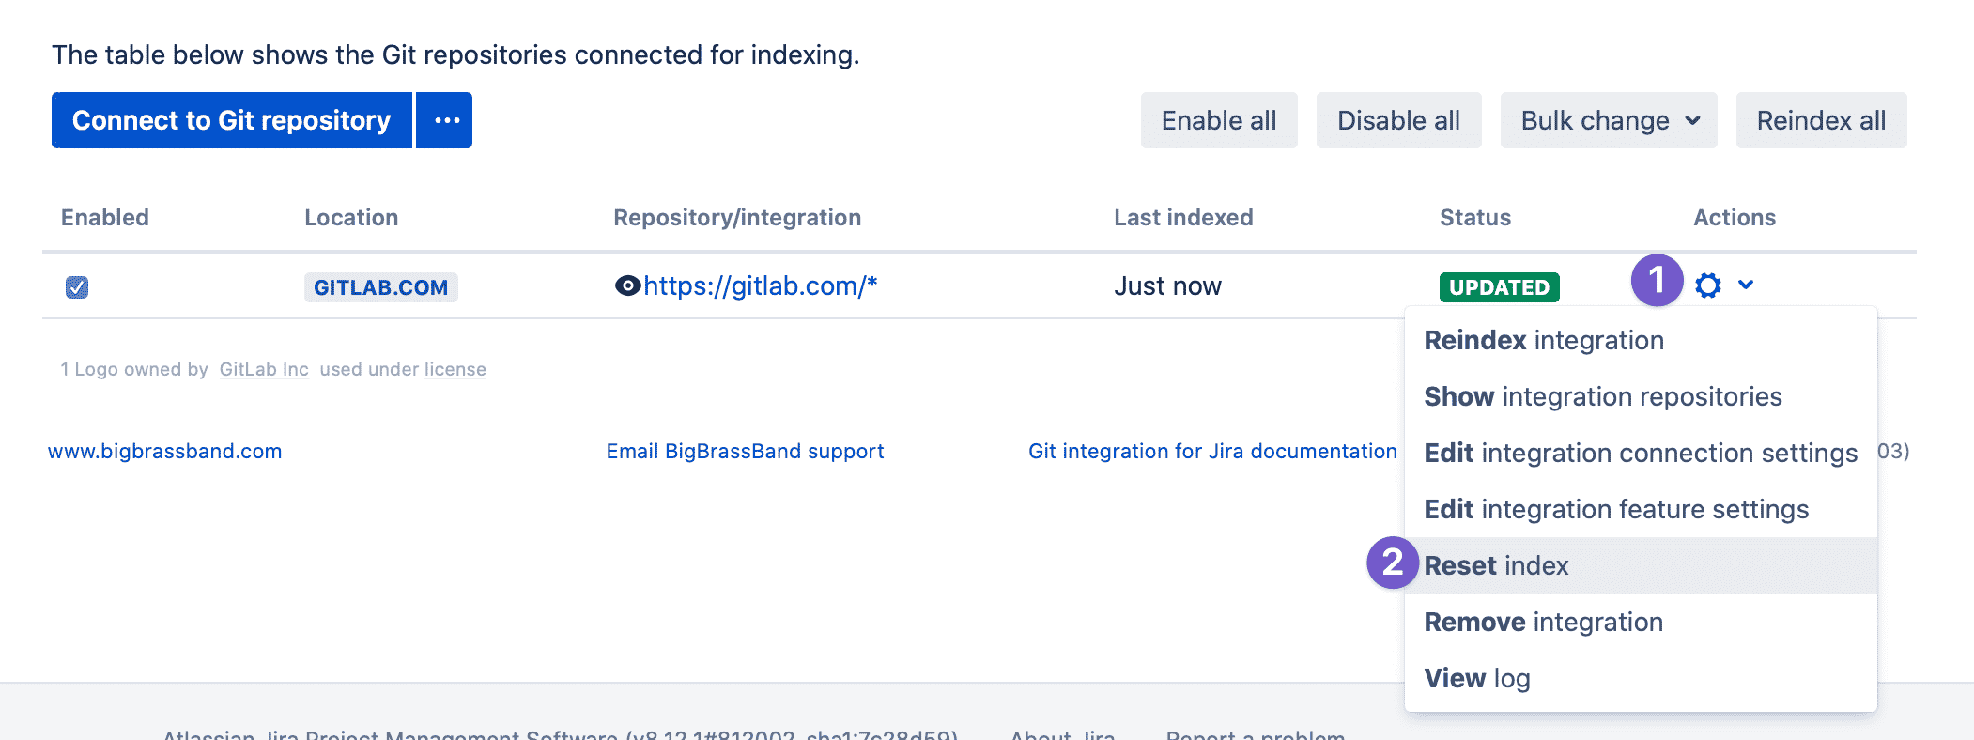
Task: Collapse the actions chevron arrow
Action: 1746,285
